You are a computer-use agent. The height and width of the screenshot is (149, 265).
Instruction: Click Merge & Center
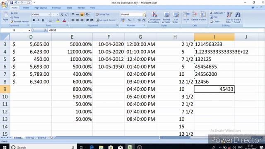[106, 20]
